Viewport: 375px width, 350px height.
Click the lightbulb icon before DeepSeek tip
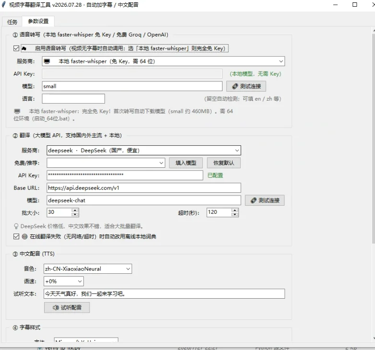click(16, 226)
